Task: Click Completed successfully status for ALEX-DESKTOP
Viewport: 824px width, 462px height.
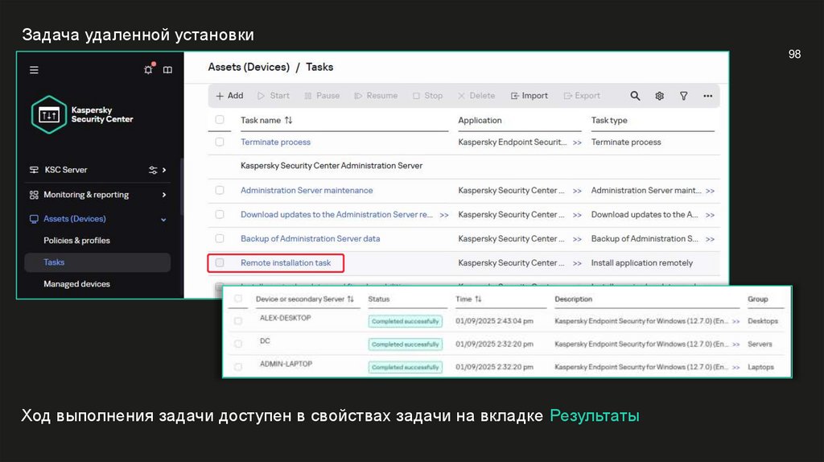Action: point(406,321)
